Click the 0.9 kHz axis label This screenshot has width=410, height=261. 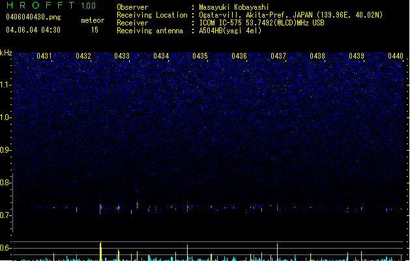coord(6,150)
